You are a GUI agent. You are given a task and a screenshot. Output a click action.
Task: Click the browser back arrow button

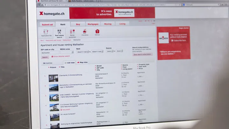click(x=39, y=5)
